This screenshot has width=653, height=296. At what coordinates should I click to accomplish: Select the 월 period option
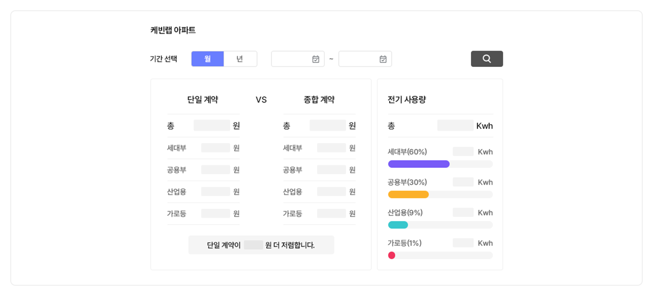(x=208, y=58)
